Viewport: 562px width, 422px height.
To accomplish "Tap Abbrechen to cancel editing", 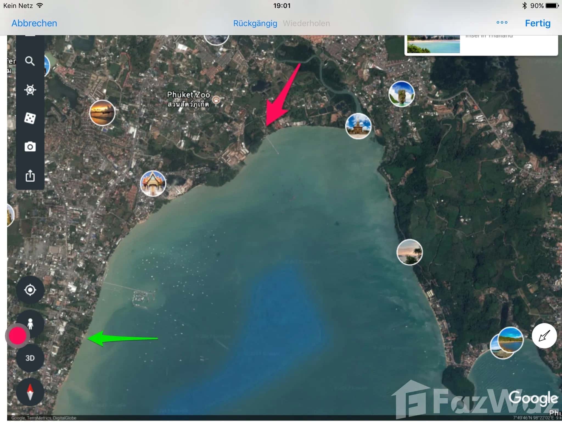I will (x=34, y=23).
